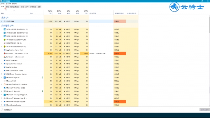Click the 360安全卫士 green globe icon
This screenshot has height=118, width=210.
click(4, 40)
